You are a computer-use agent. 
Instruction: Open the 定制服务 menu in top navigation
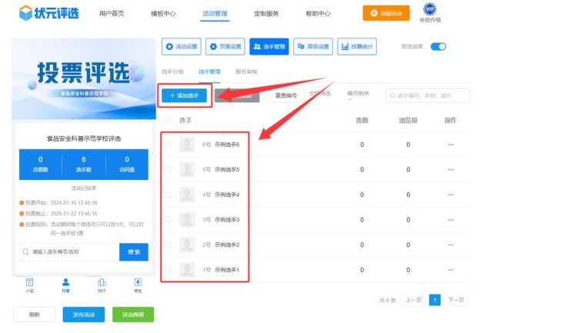coord(266,14)
